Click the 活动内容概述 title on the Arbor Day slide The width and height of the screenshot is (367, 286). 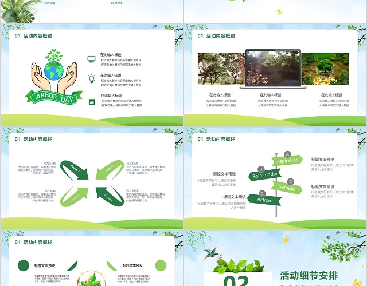[x=38, y=35]
